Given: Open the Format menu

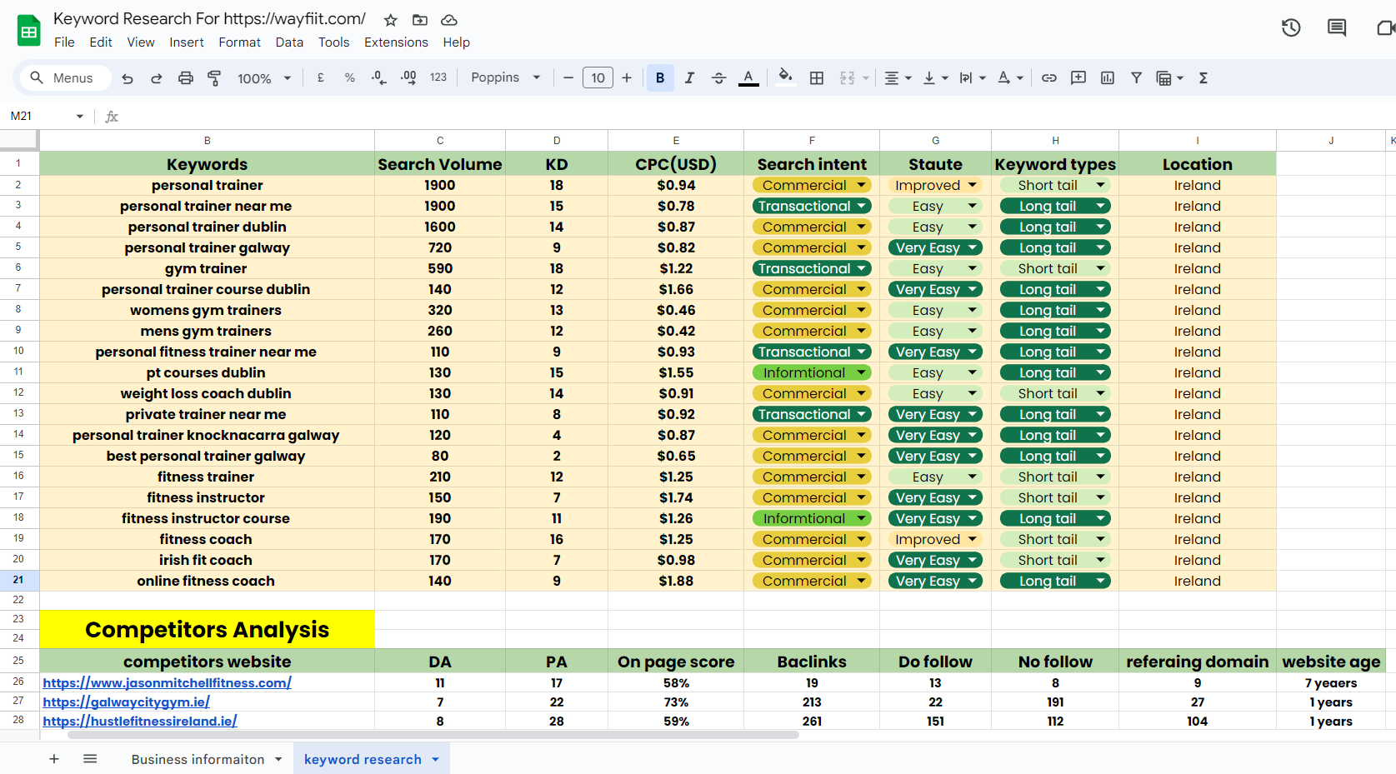Looking at the screenshot, I should (239, 42).
